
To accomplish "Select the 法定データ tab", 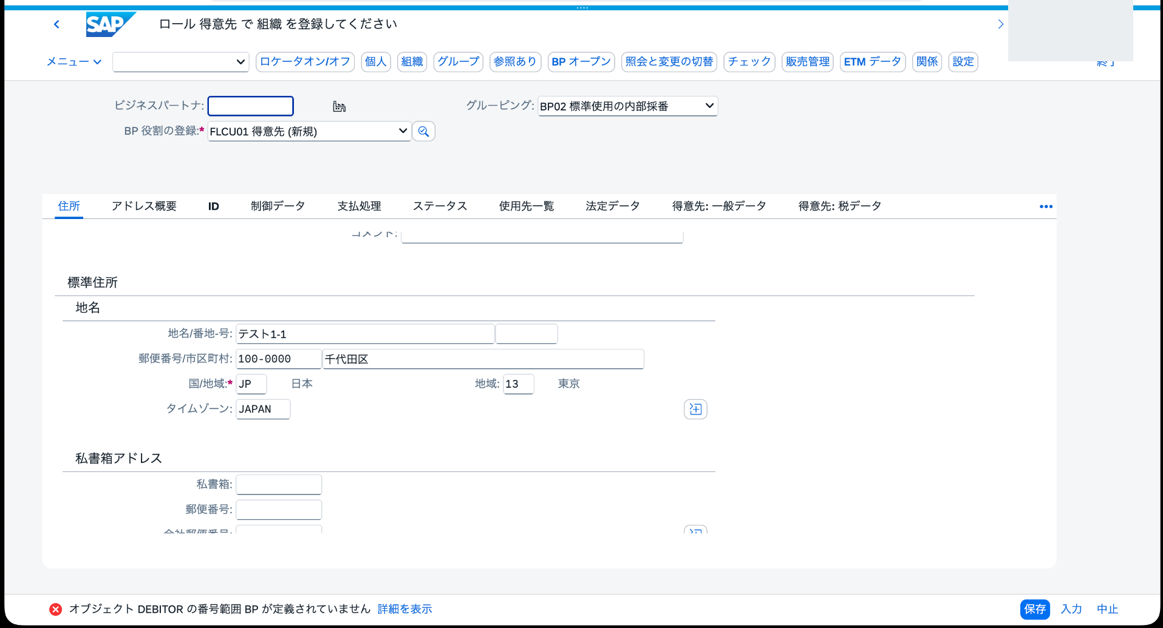I will [x=613, y=206].
